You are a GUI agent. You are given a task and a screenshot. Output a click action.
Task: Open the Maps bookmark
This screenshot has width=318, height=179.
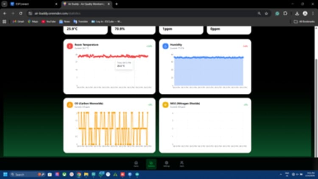point(33,22)
